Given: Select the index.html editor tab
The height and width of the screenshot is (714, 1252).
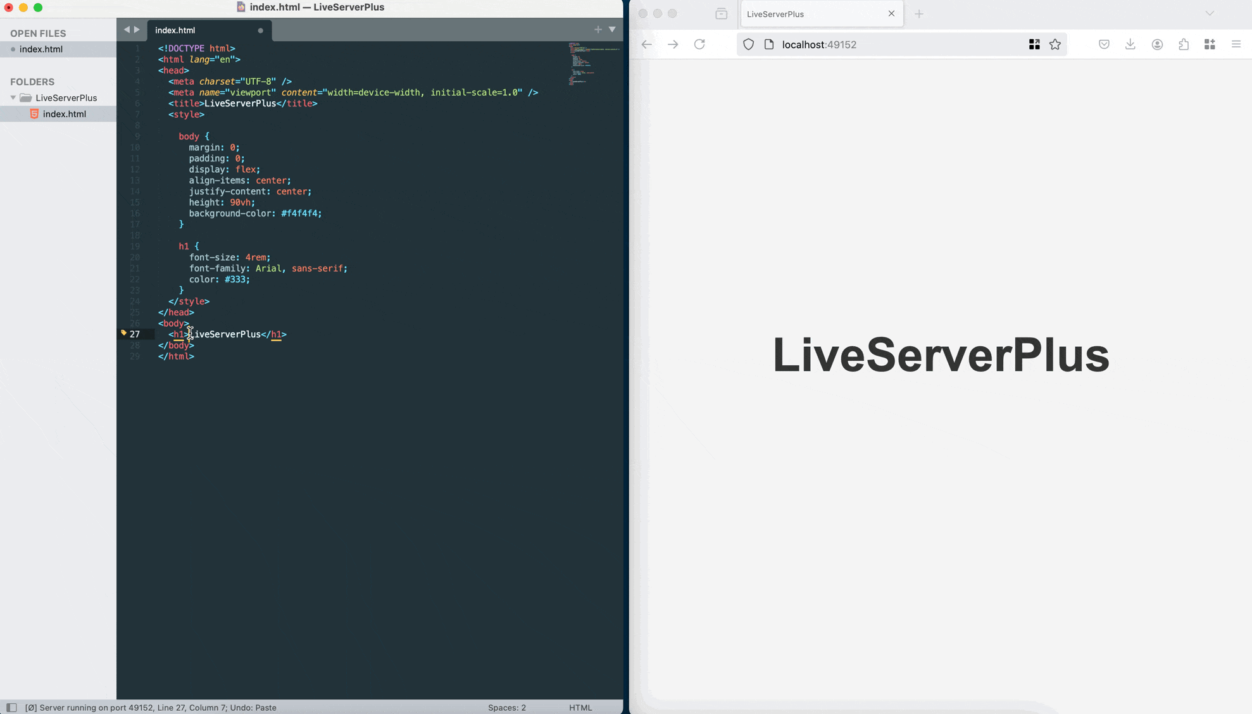Looking at the screenshot, I should (x=175, y=30).
